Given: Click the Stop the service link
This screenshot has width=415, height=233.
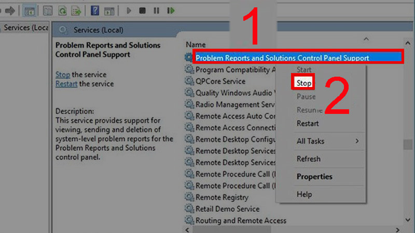Looking at the screenshot, I should [x=63, y=75].
